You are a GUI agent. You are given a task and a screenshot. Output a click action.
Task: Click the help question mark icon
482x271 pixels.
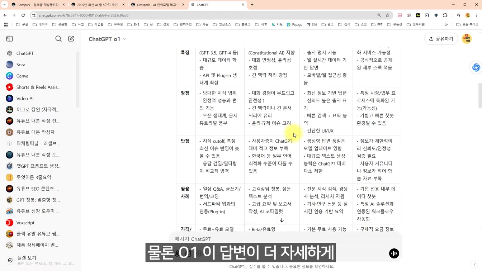click(x=474, y=264)
